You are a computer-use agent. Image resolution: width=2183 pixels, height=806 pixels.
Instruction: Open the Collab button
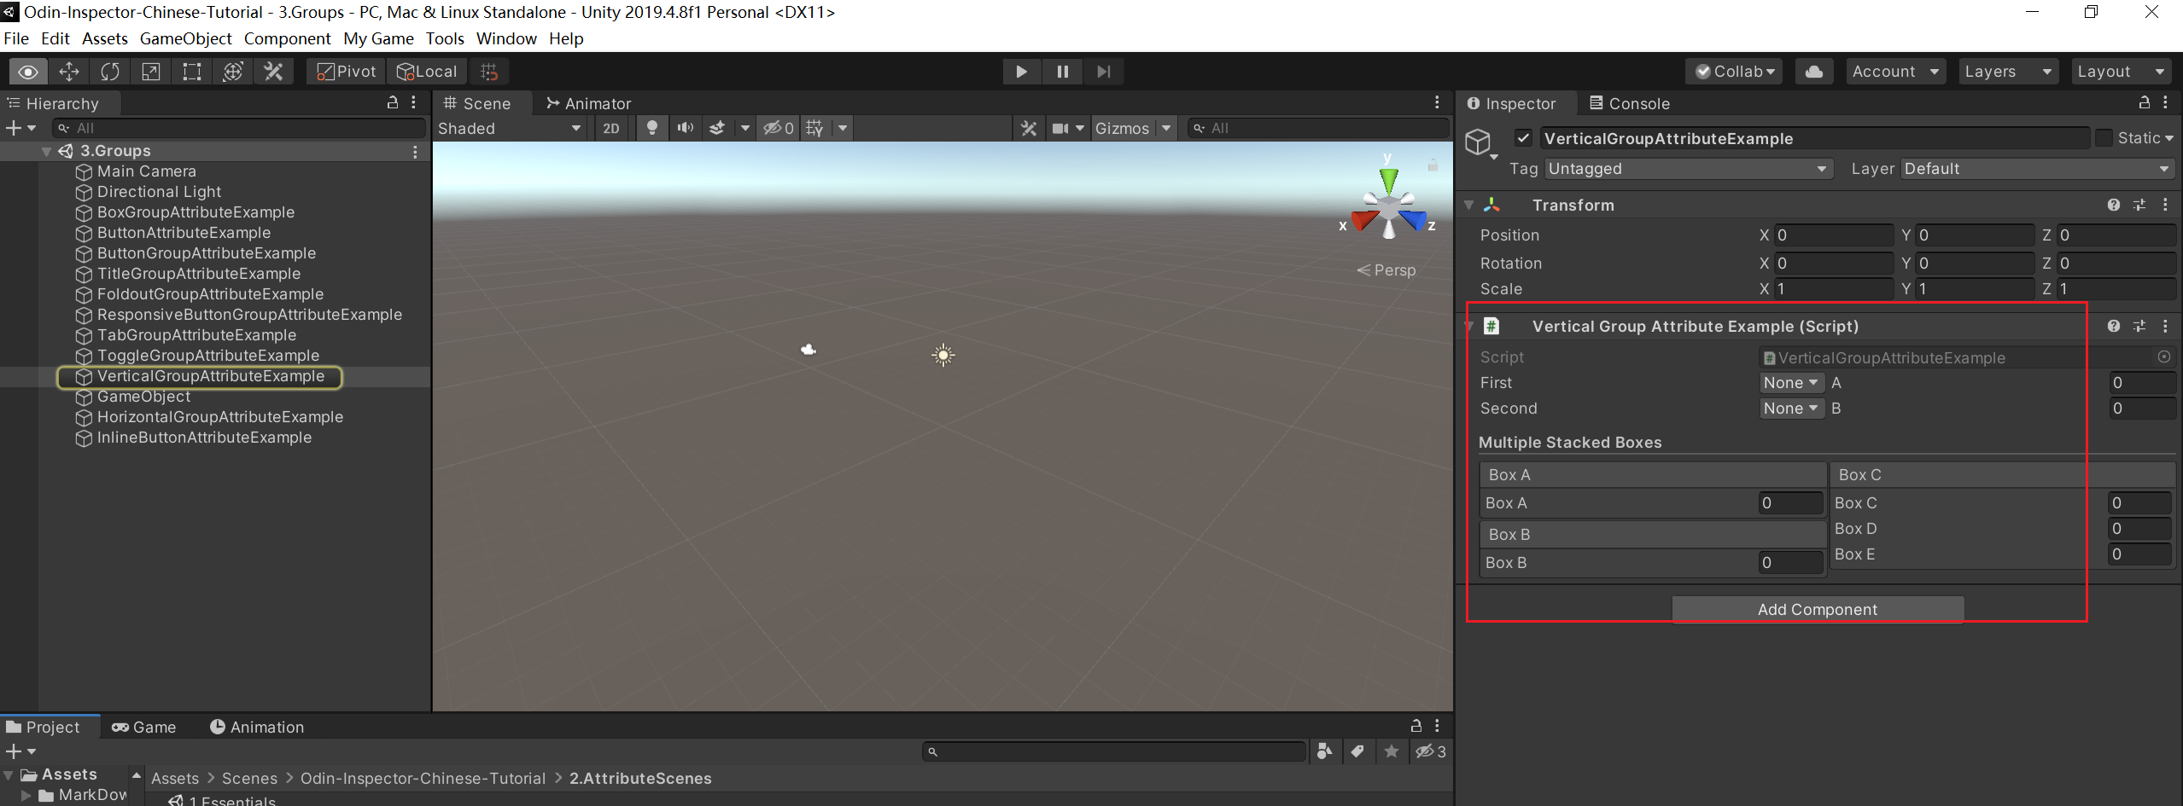click(1736, 72)
